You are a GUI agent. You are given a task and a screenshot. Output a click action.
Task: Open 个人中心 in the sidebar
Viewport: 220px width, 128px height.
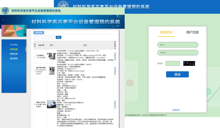(14, 45)
